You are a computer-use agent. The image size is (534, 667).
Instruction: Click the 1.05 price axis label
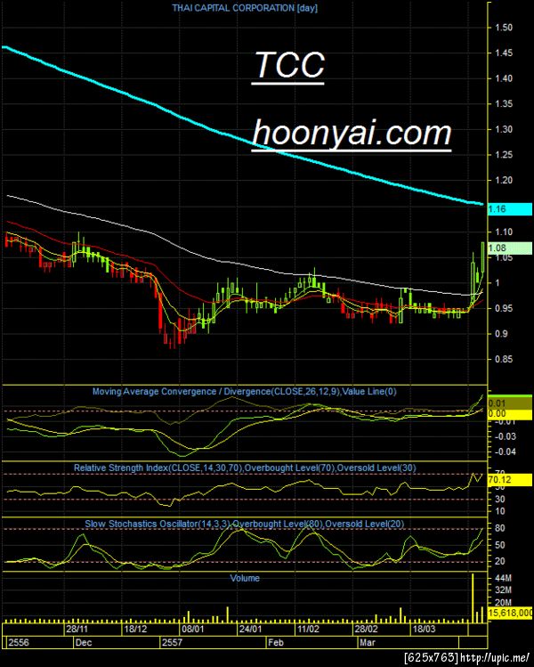[x=504, y=257]
